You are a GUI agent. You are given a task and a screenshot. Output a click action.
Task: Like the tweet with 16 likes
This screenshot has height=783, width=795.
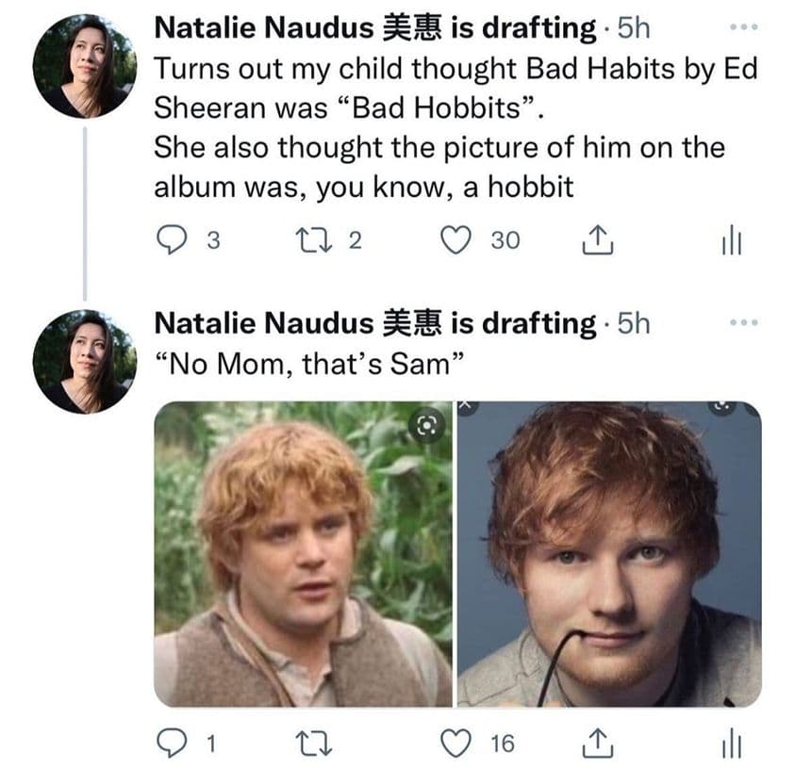457,744
